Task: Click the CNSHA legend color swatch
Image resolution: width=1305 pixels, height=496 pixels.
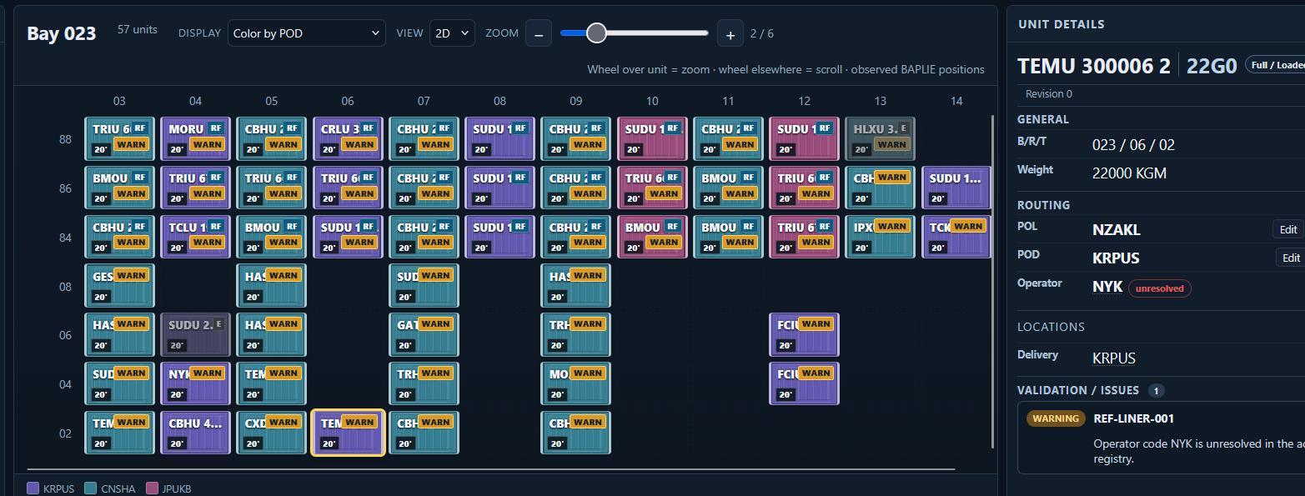Action: [x=91, y=488]
